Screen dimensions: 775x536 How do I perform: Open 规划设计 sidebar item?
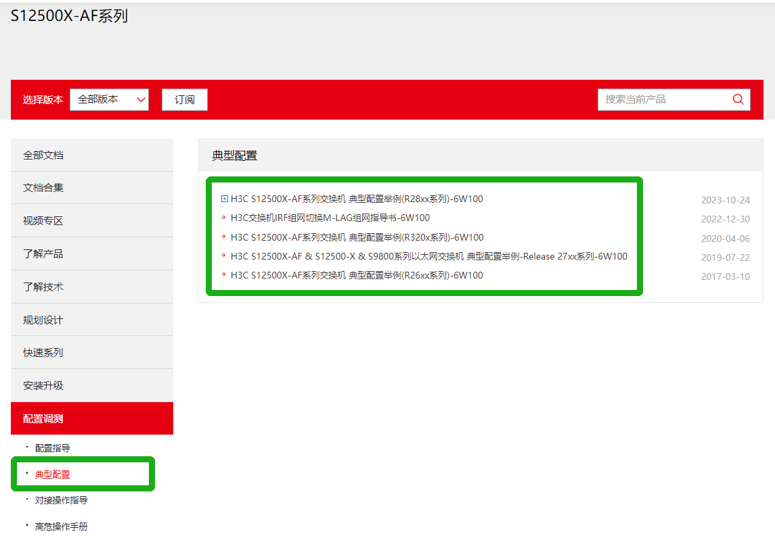tap(92, 320)
